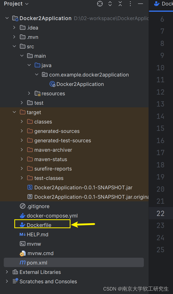Collapse the com.example.docker2application package

(37, 74)
